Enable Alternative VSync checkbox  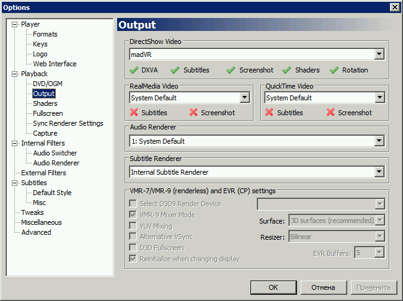tap(133, 237)
